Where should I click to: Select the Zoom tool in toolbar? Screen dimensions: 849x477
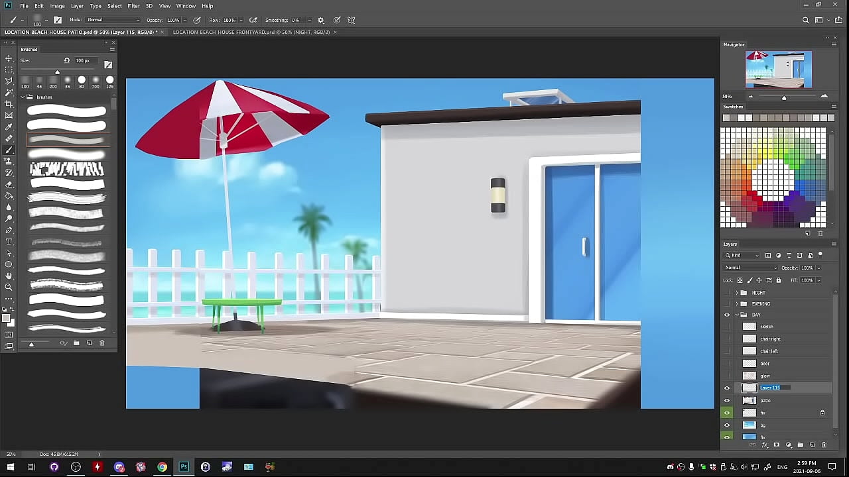pos(9,287)
